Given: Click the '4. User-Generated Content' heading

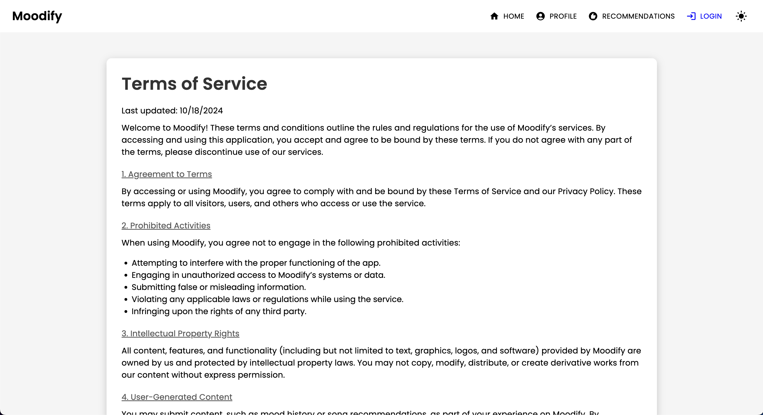Looking at the screenshot, I should (x=176, y=397).
